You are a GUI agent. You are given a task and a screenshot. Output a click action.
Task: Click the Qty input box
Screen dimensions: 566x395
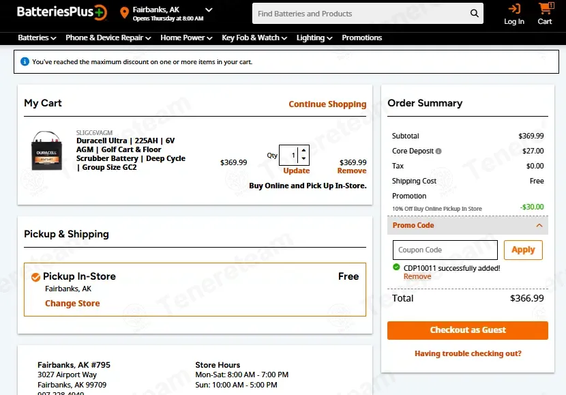click(x=288, y=156)
